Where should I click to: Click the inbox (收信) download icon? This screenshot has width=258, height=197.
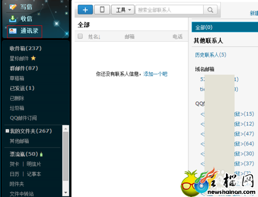(x=13, y=19)
